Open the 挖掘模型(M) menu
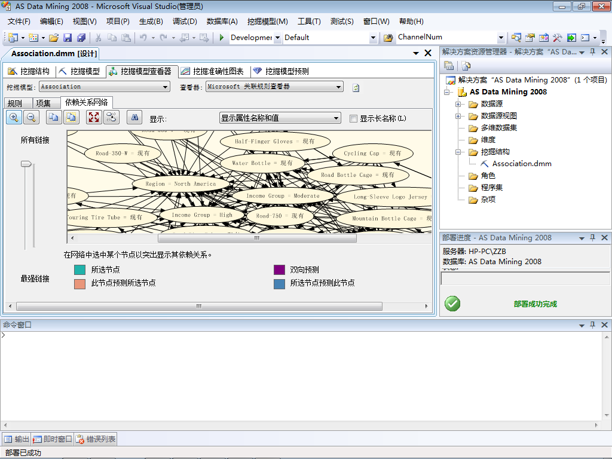Viewport: 612px width, 459px height. (x=267, y=22)
